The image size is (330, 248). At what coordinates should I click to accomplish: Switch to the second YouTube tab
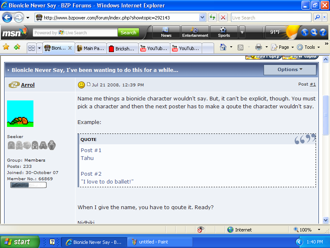(186, 48)
